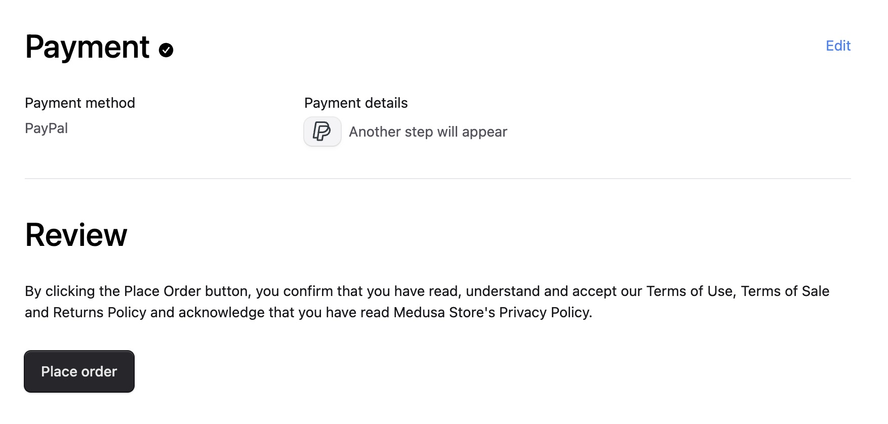Click the terms confirmation paragraph
This screenshot has height=424, width=888.
pos(427,302)
